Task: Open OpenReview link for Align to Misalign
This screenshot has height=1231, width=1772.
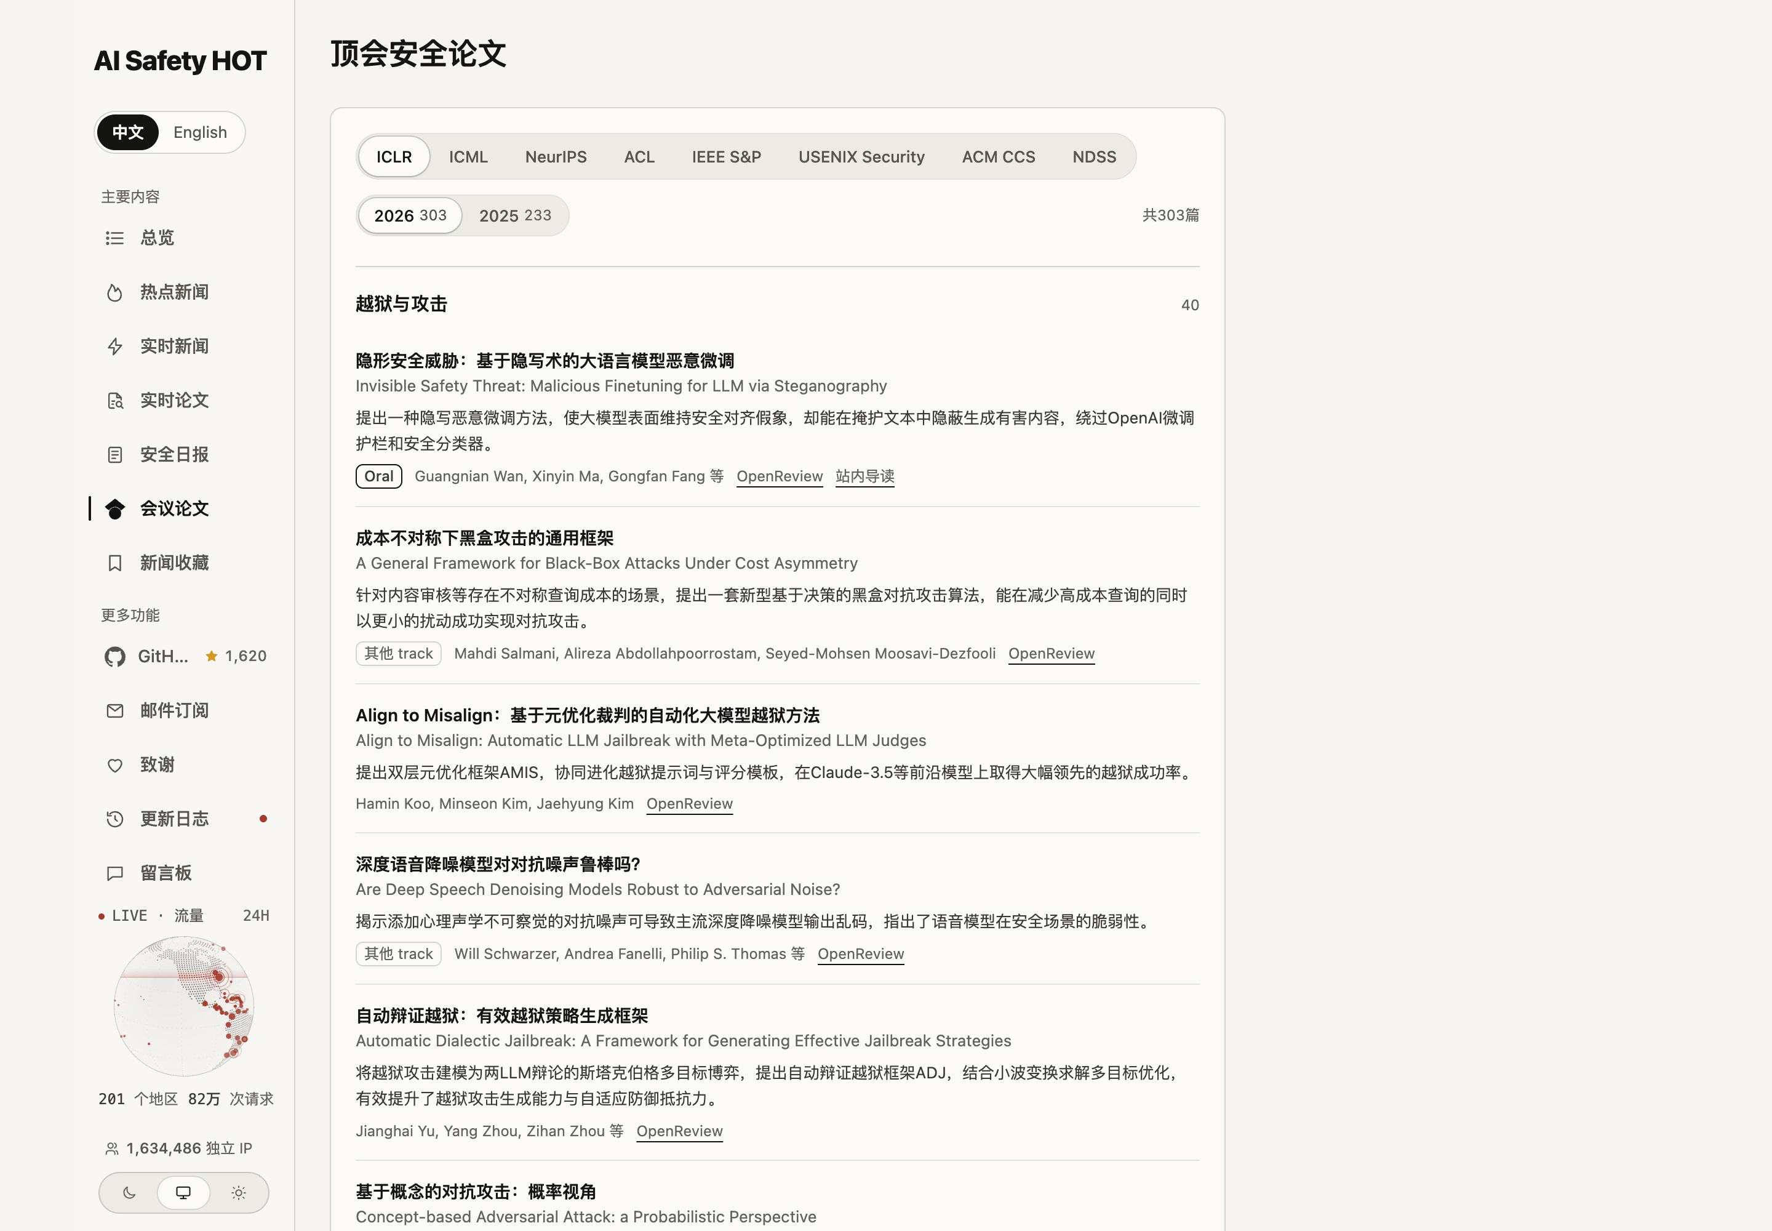Action: tap(689, 804)
